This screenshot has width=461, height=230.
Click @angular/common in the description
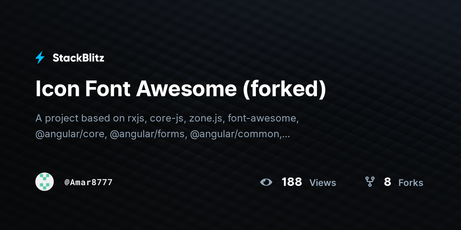click(x=235, y=135)
